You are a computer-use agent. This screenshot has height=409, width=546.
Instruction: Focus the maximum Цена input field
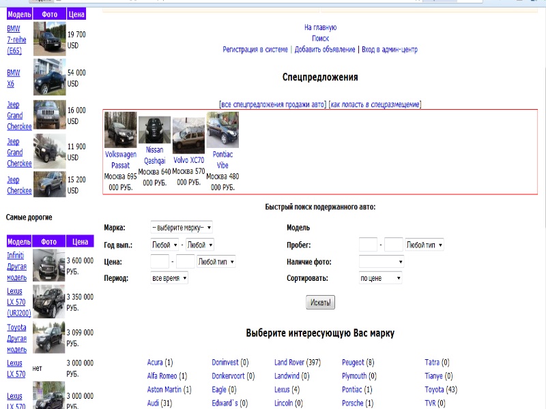185,262
